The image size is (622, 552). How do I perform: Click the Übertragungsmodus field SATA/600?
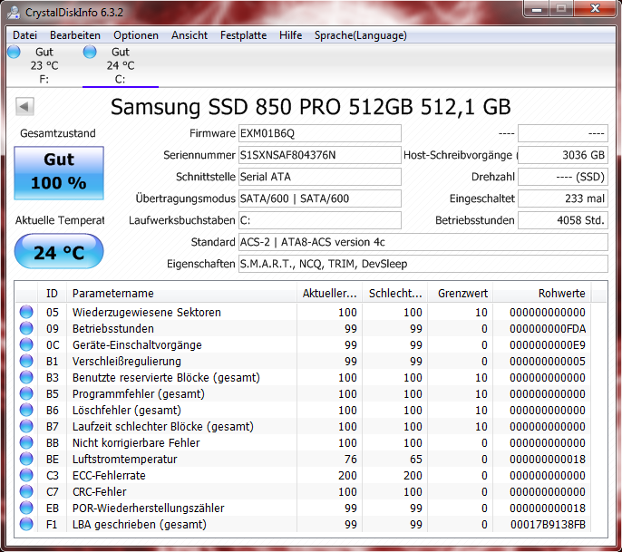click(x=320, y=199)
